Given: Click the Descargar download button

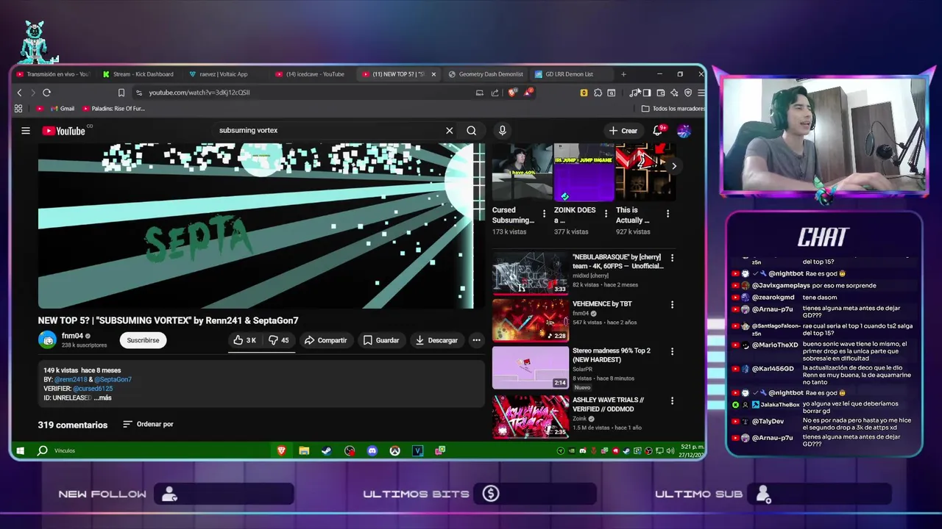Looking at the screenshot, I should [437, 340].
